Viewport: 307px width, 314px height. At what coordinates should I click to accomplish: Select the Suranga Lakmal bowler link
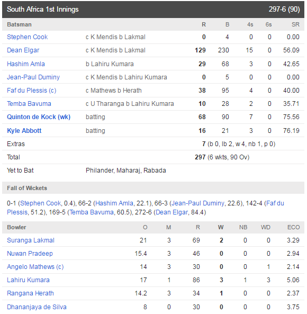[x=31, y=240]
